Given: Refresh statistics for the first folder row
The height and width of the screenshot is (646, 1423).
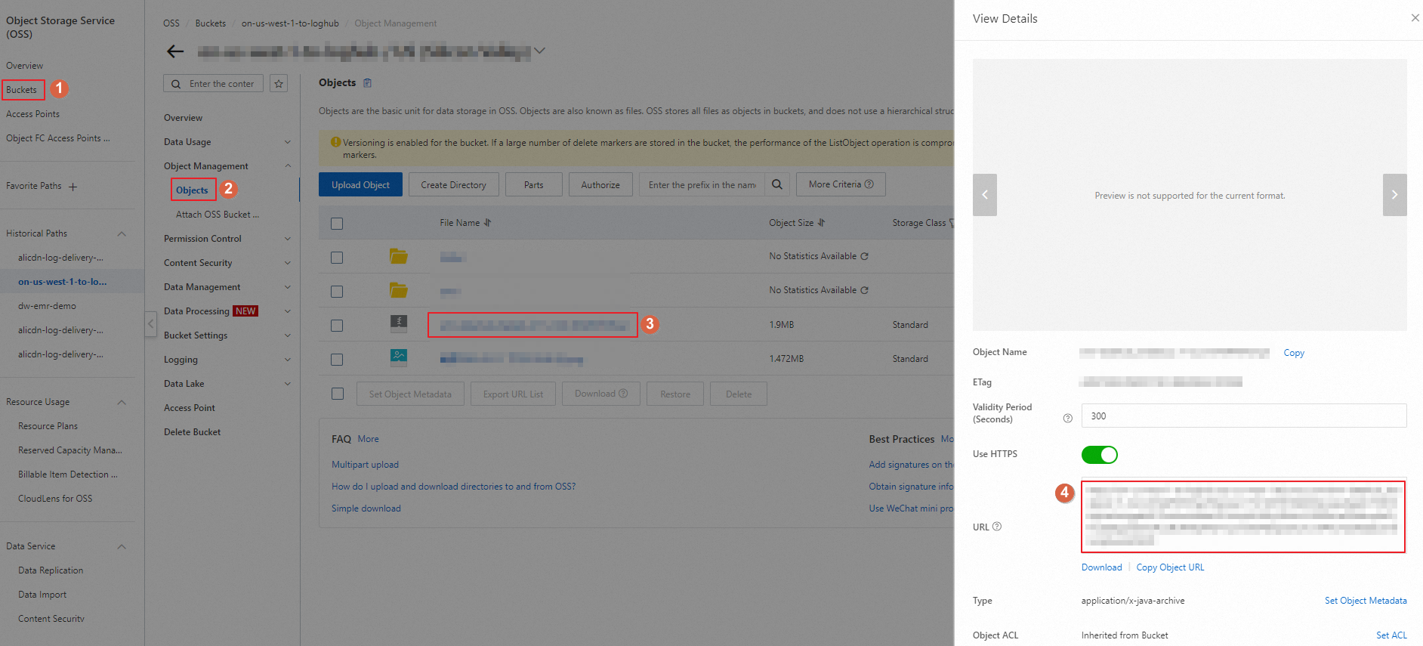Looking at the screenshot, I should click(865, 256).
